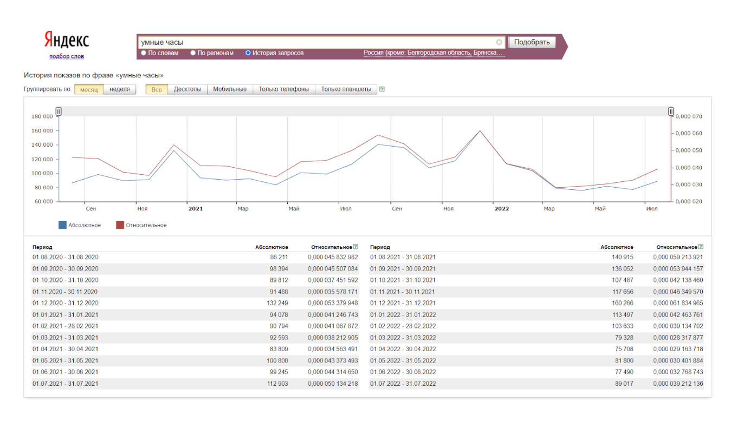
Task: Click the 0,000 070 right axis label
Action: click(x=689, y=116)
